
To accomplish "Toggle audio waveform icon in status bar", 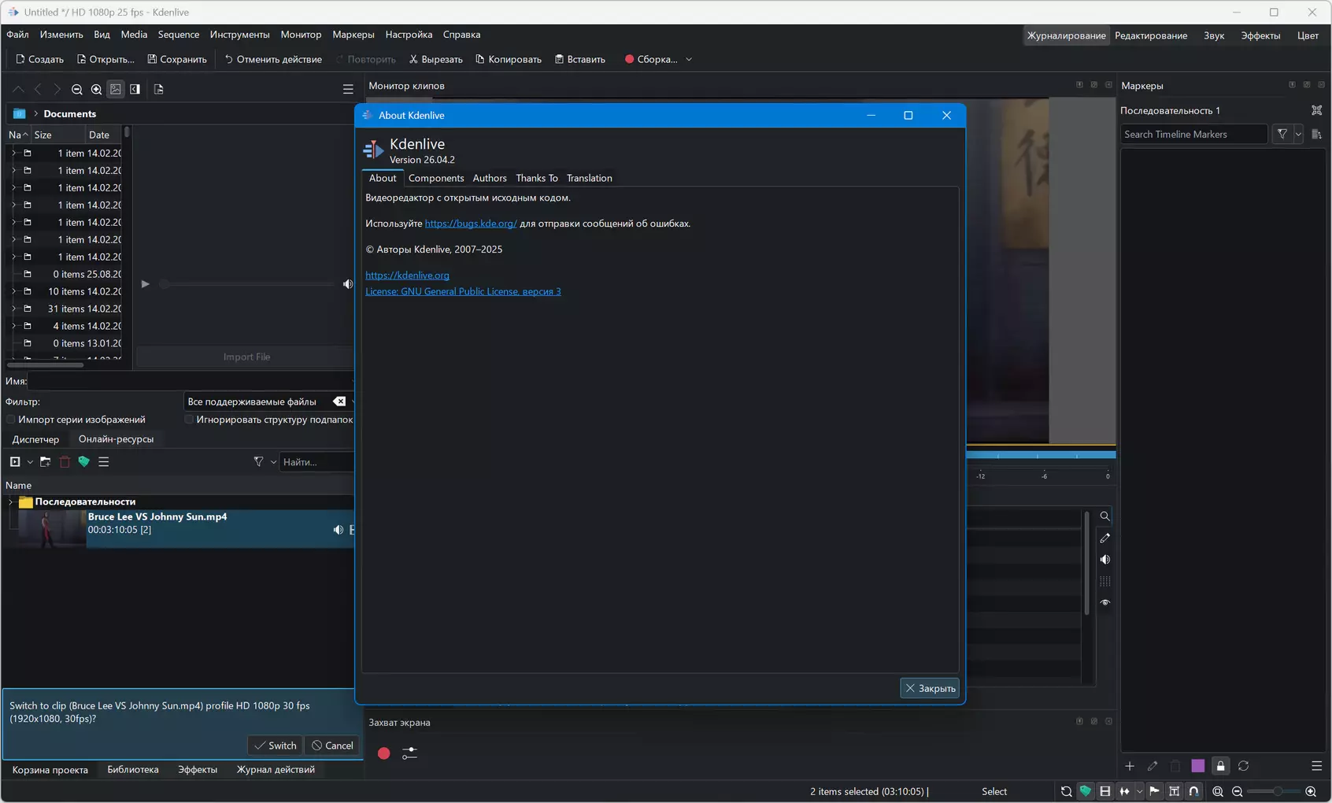I will (1124, 791).
